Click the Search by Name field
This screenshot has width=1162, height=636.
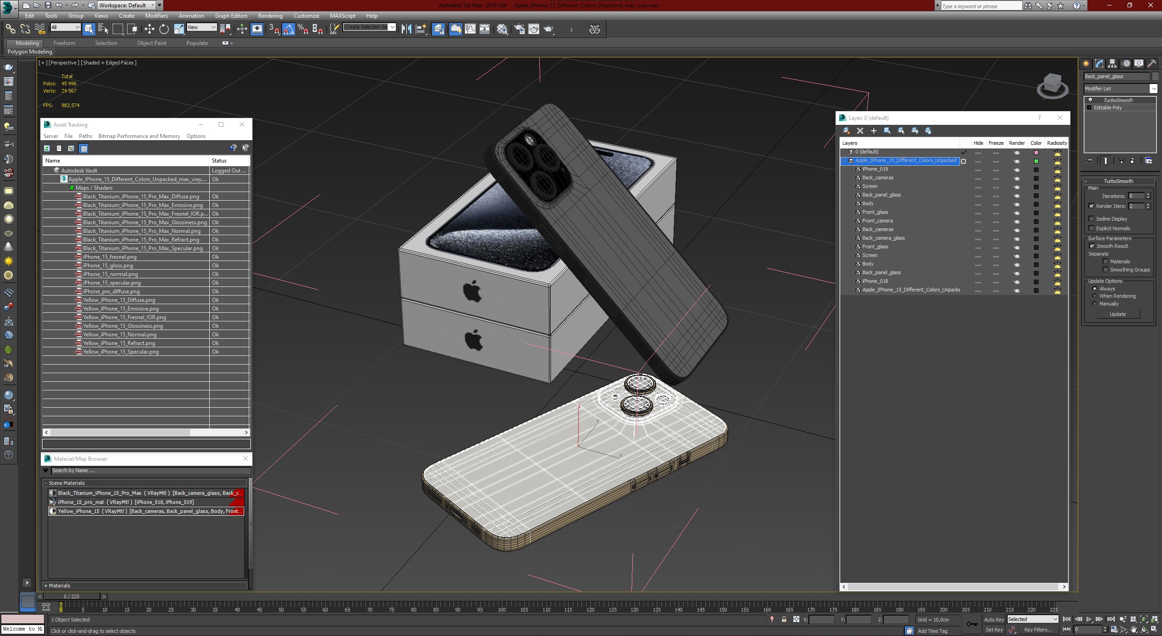[x=150, y=471]
